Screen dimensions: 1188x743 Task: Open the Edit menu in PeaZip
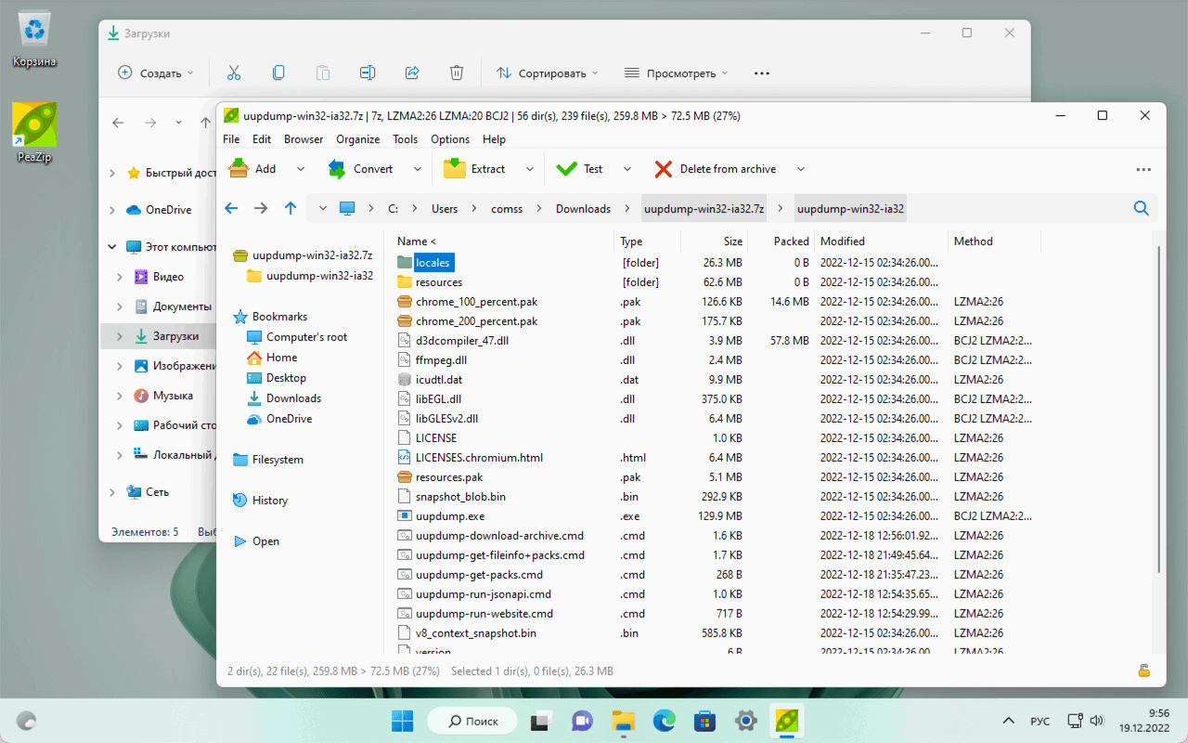tap(262, 139)
